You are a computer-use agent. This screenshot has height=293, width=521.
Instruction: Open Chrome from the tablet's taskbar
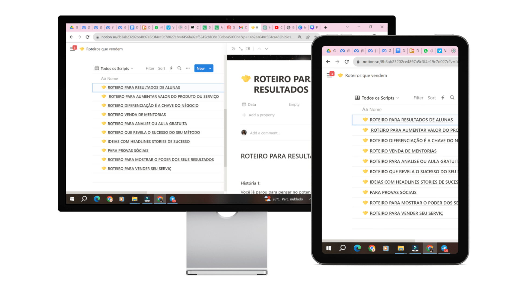(372, 248)
